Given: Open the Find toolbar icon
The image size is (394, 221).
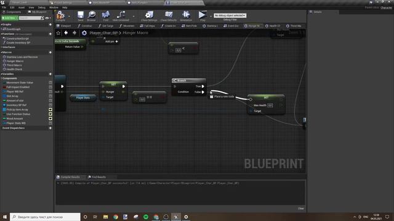Looking at the screenshot, I should coord(106,15).
